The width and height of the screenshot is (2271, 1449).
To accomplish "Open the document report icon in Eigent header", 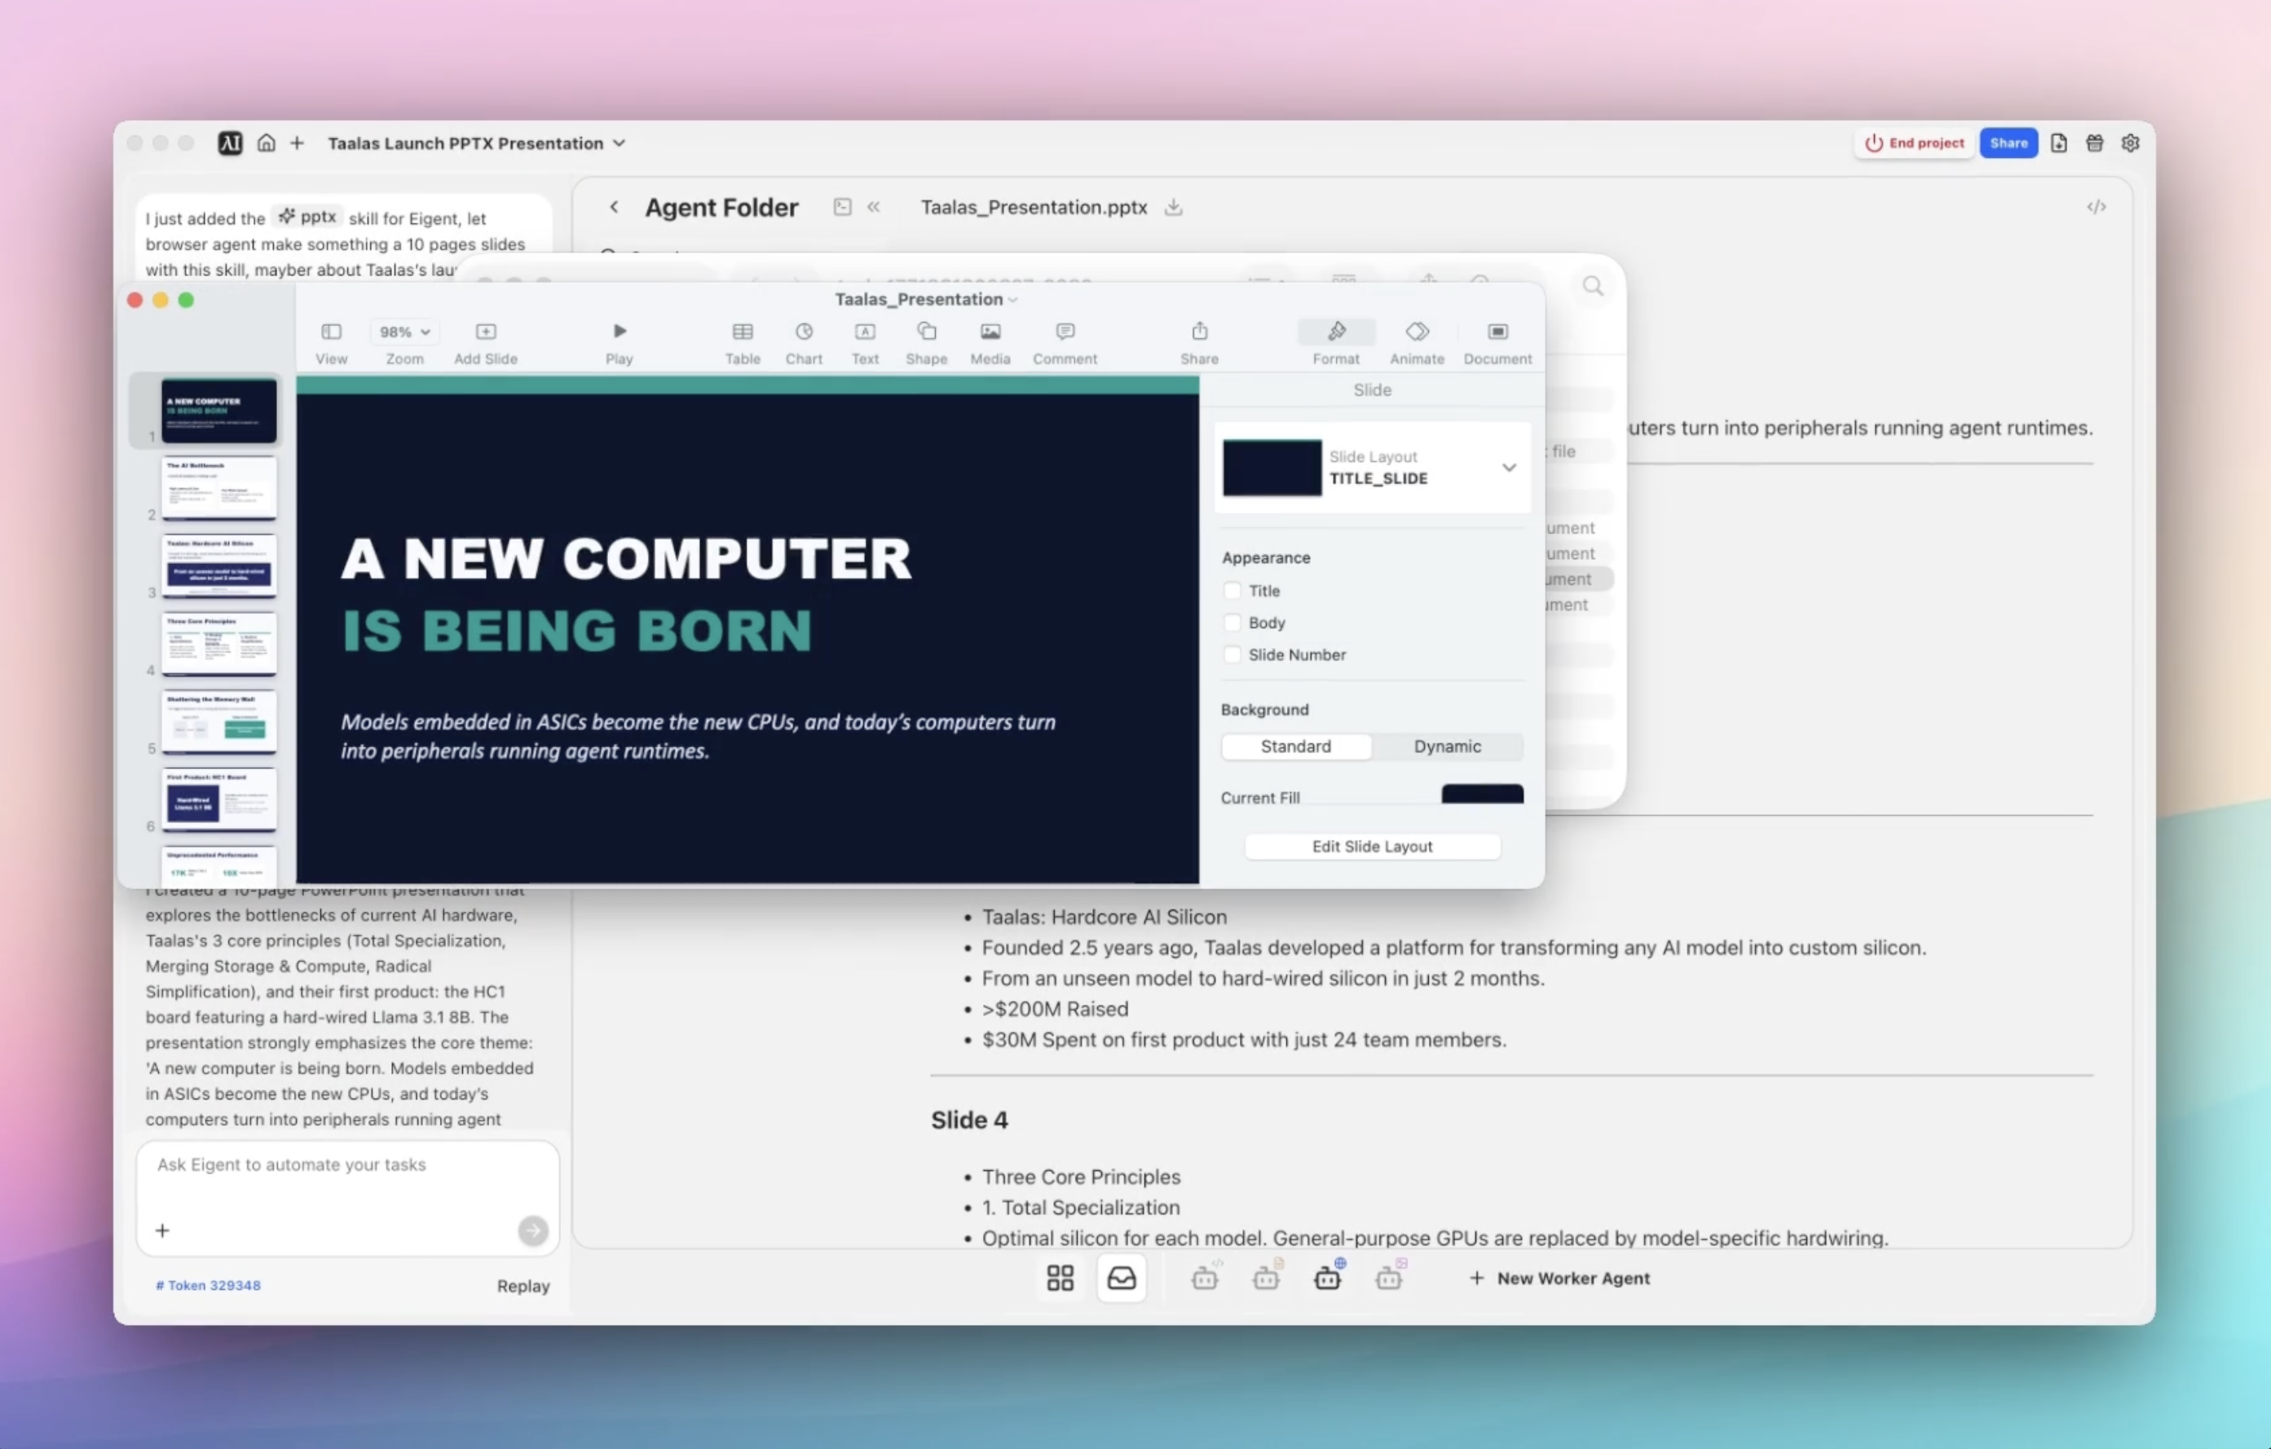I will click(2059, 143).
